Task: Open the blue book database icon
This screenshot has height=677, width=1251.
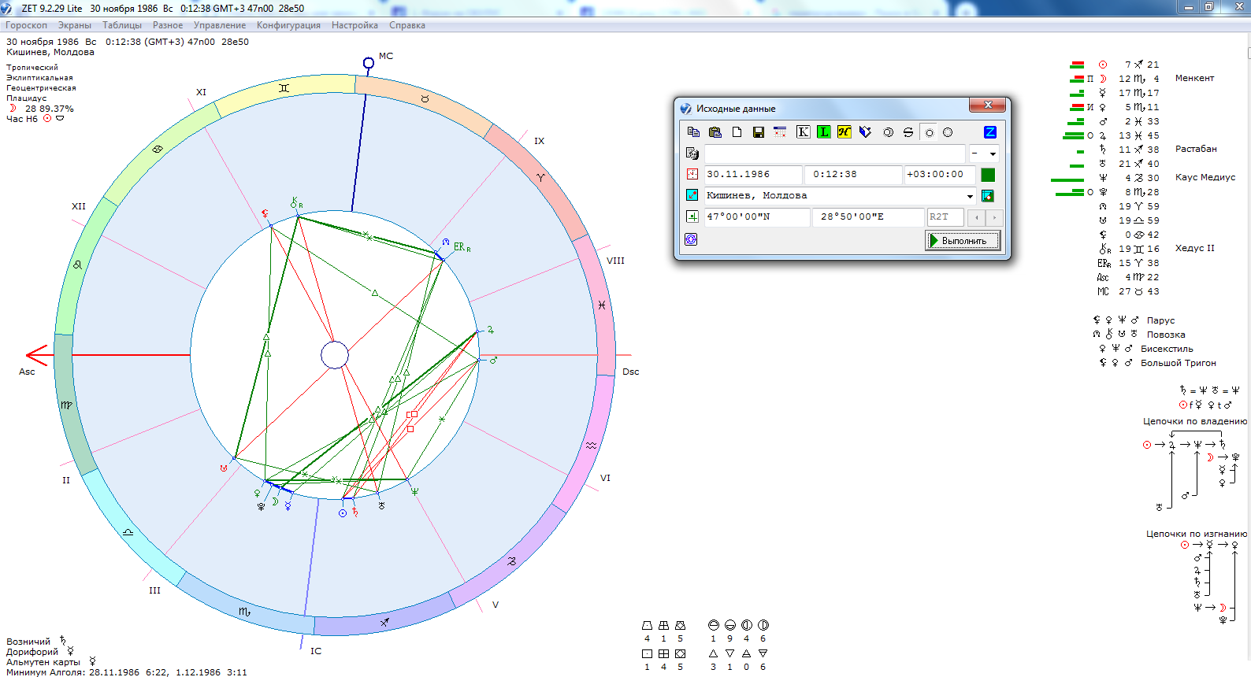Action: [x=865, y=132]
